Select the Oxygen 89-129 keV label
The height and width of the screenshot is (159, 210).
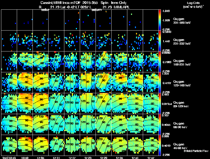[181, 104]
